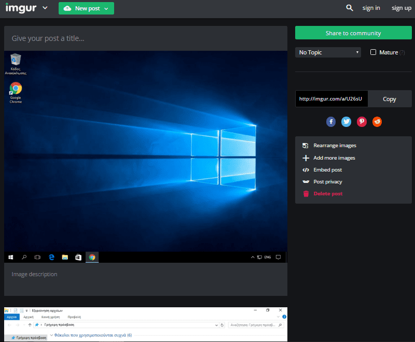Click the sign in link
Viewport: 415px width, 342px height.
[371, 8]
